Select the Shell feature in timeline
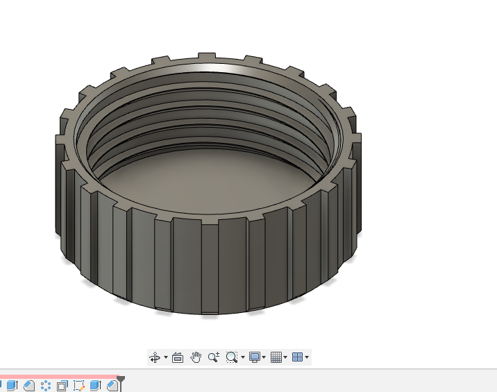Screen dimensions: 497x392 pyautogui.click(x=62, y=385)
